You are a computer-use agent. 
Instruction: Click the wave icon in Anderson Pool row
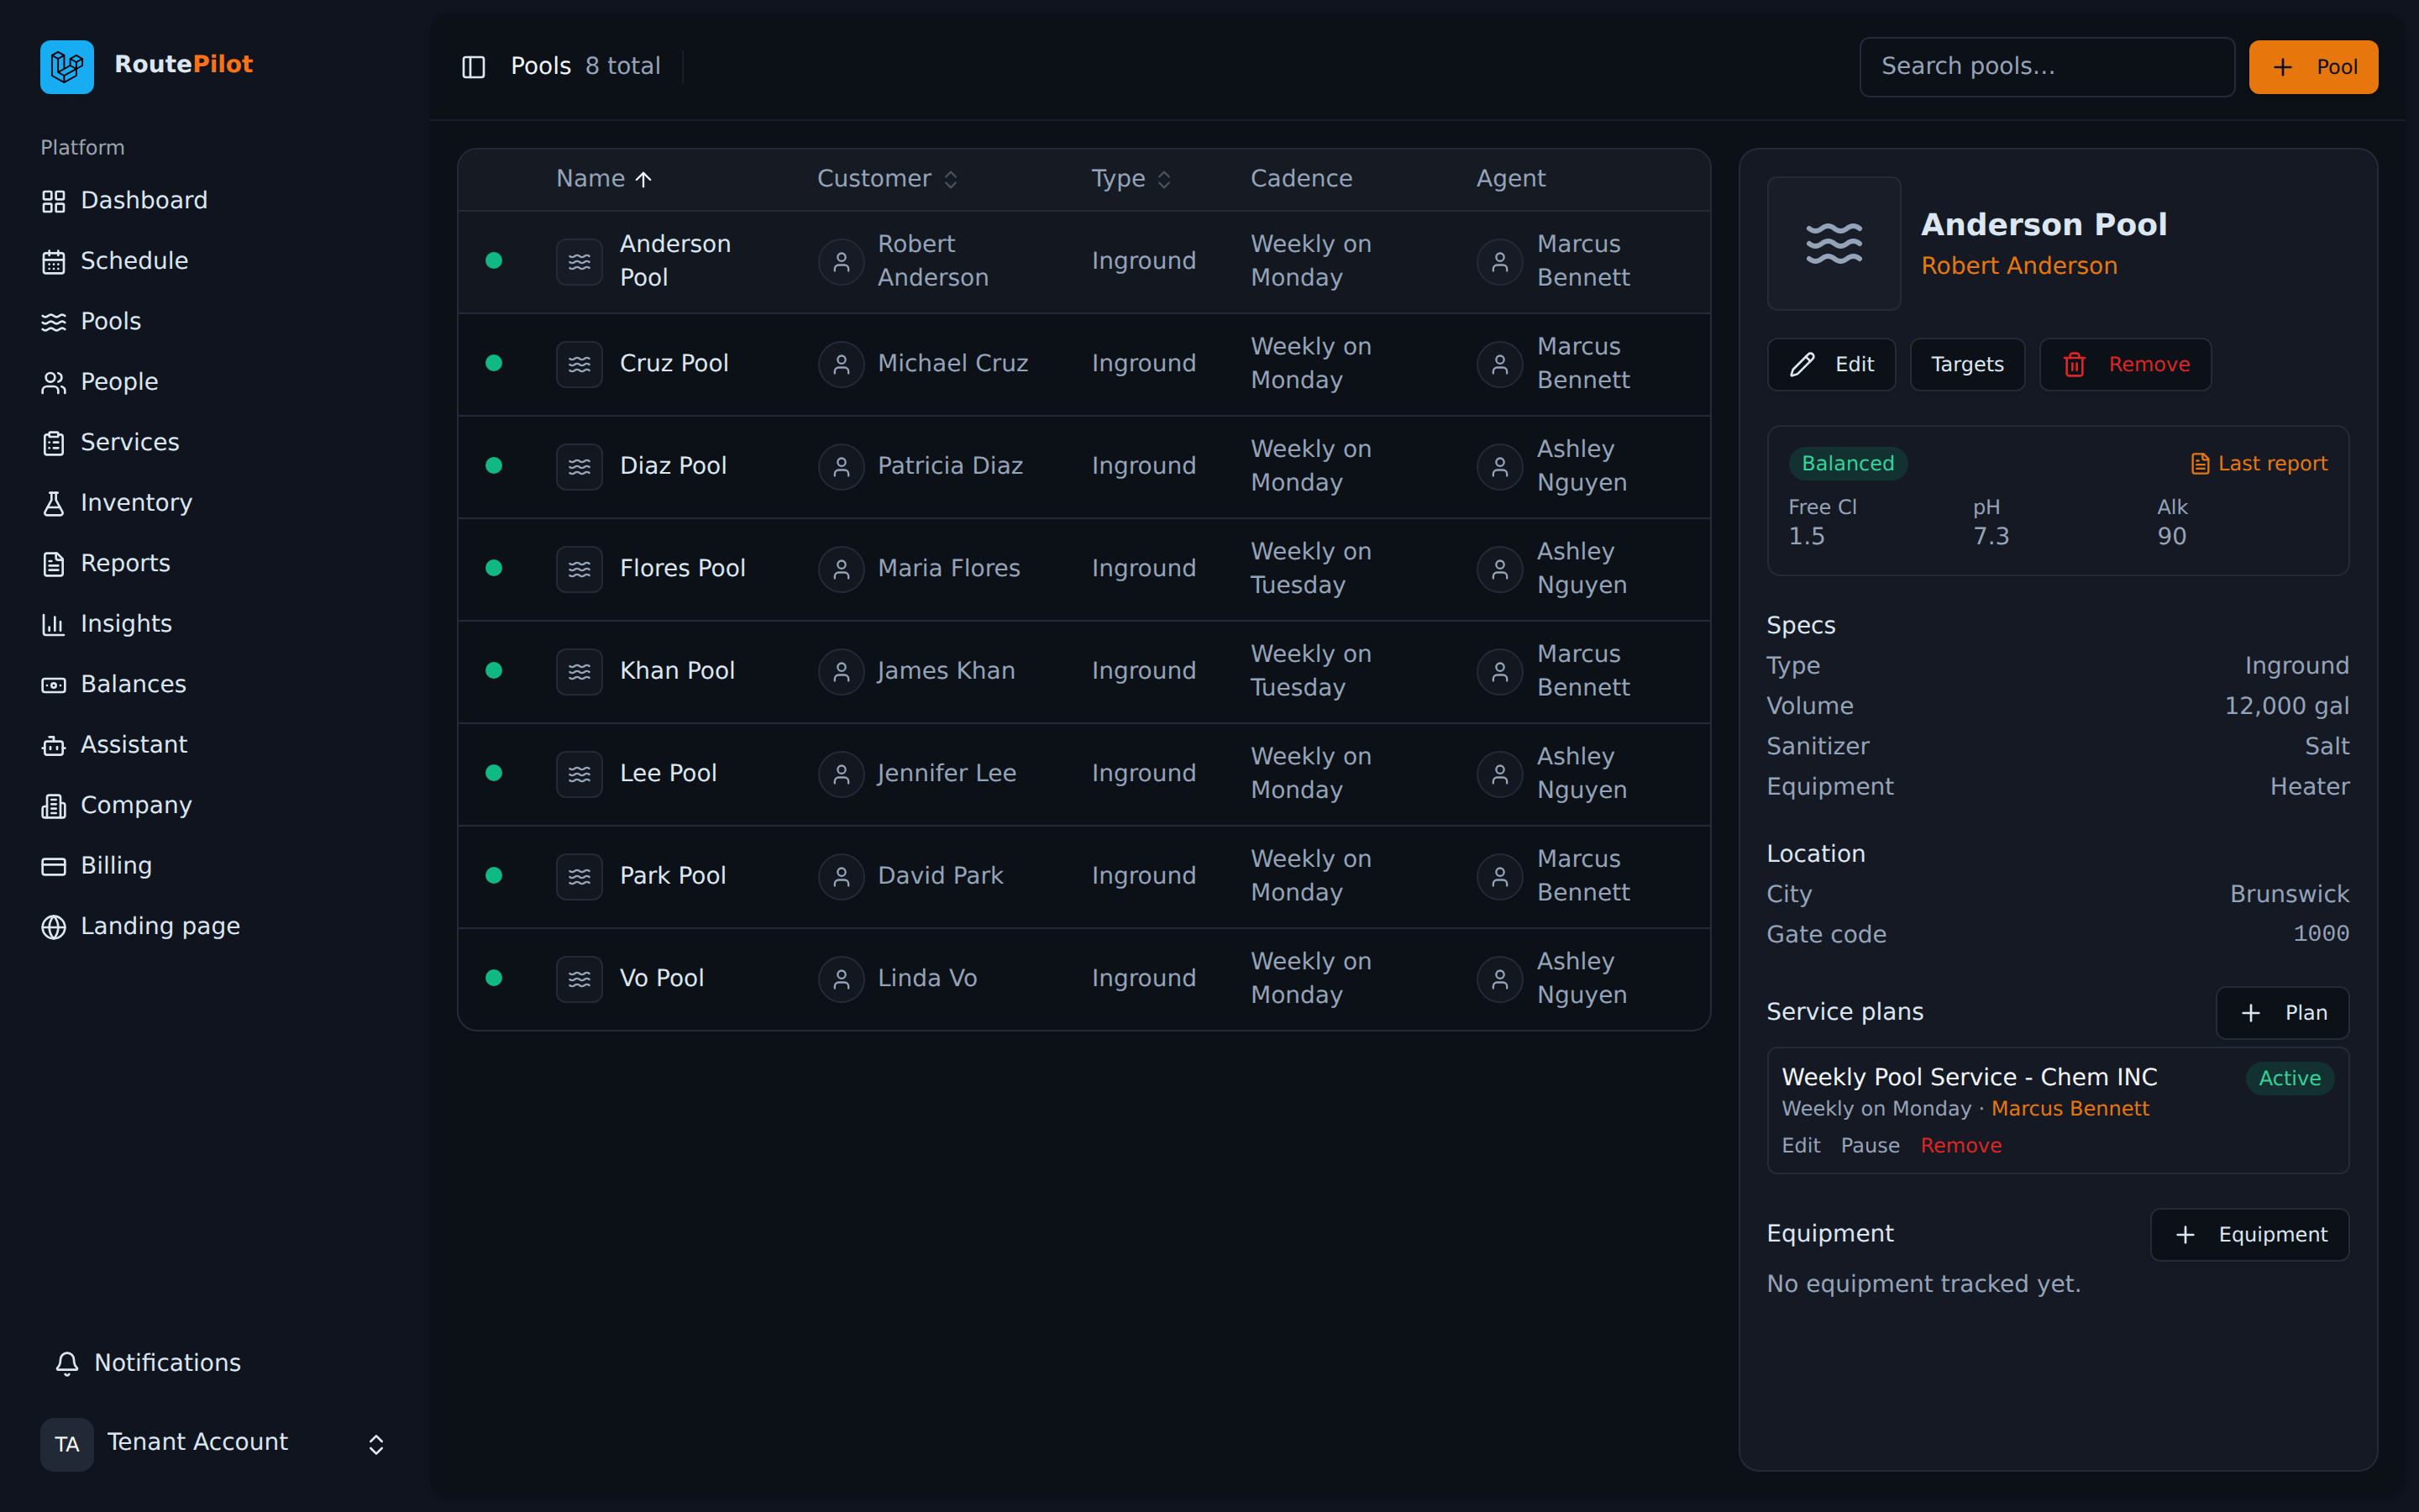point(579,261)
